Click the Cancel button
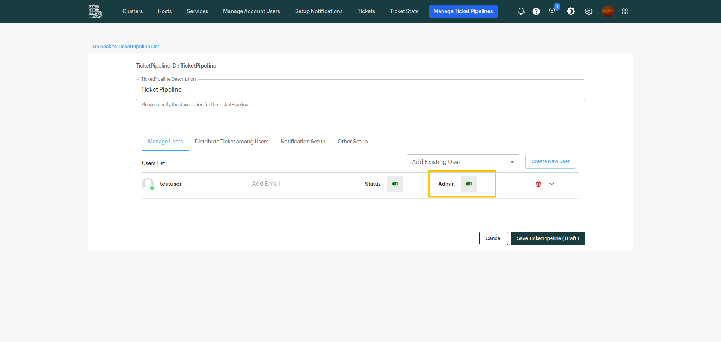 493,238
